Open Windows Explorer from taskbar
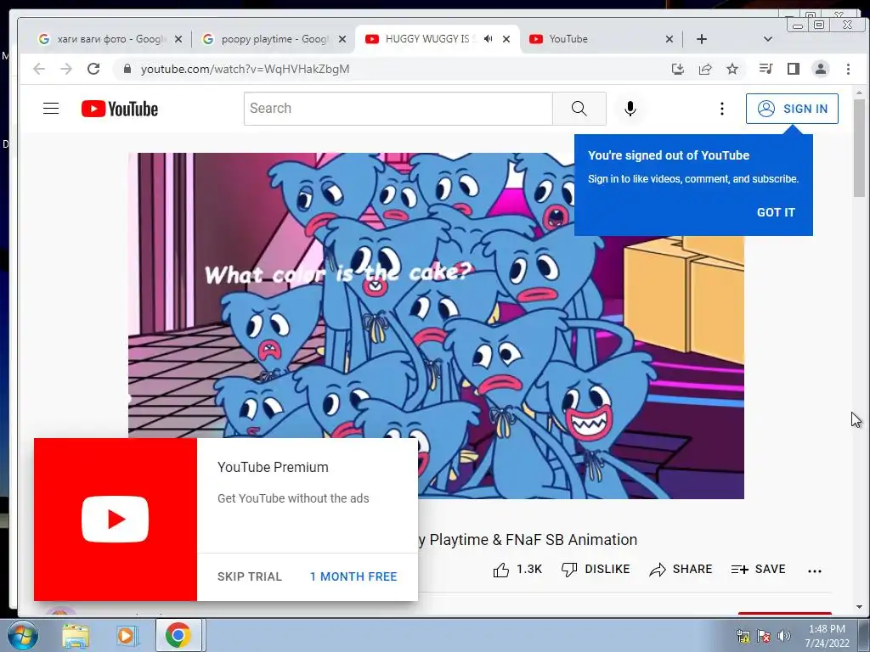The image size is (870, 652). (x=76, y=635)
